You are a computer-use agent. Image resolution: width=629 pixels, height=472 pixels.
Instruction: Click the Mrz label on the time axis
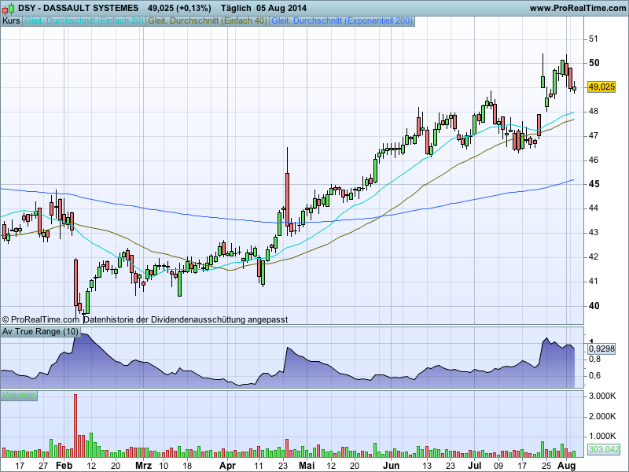143,466
